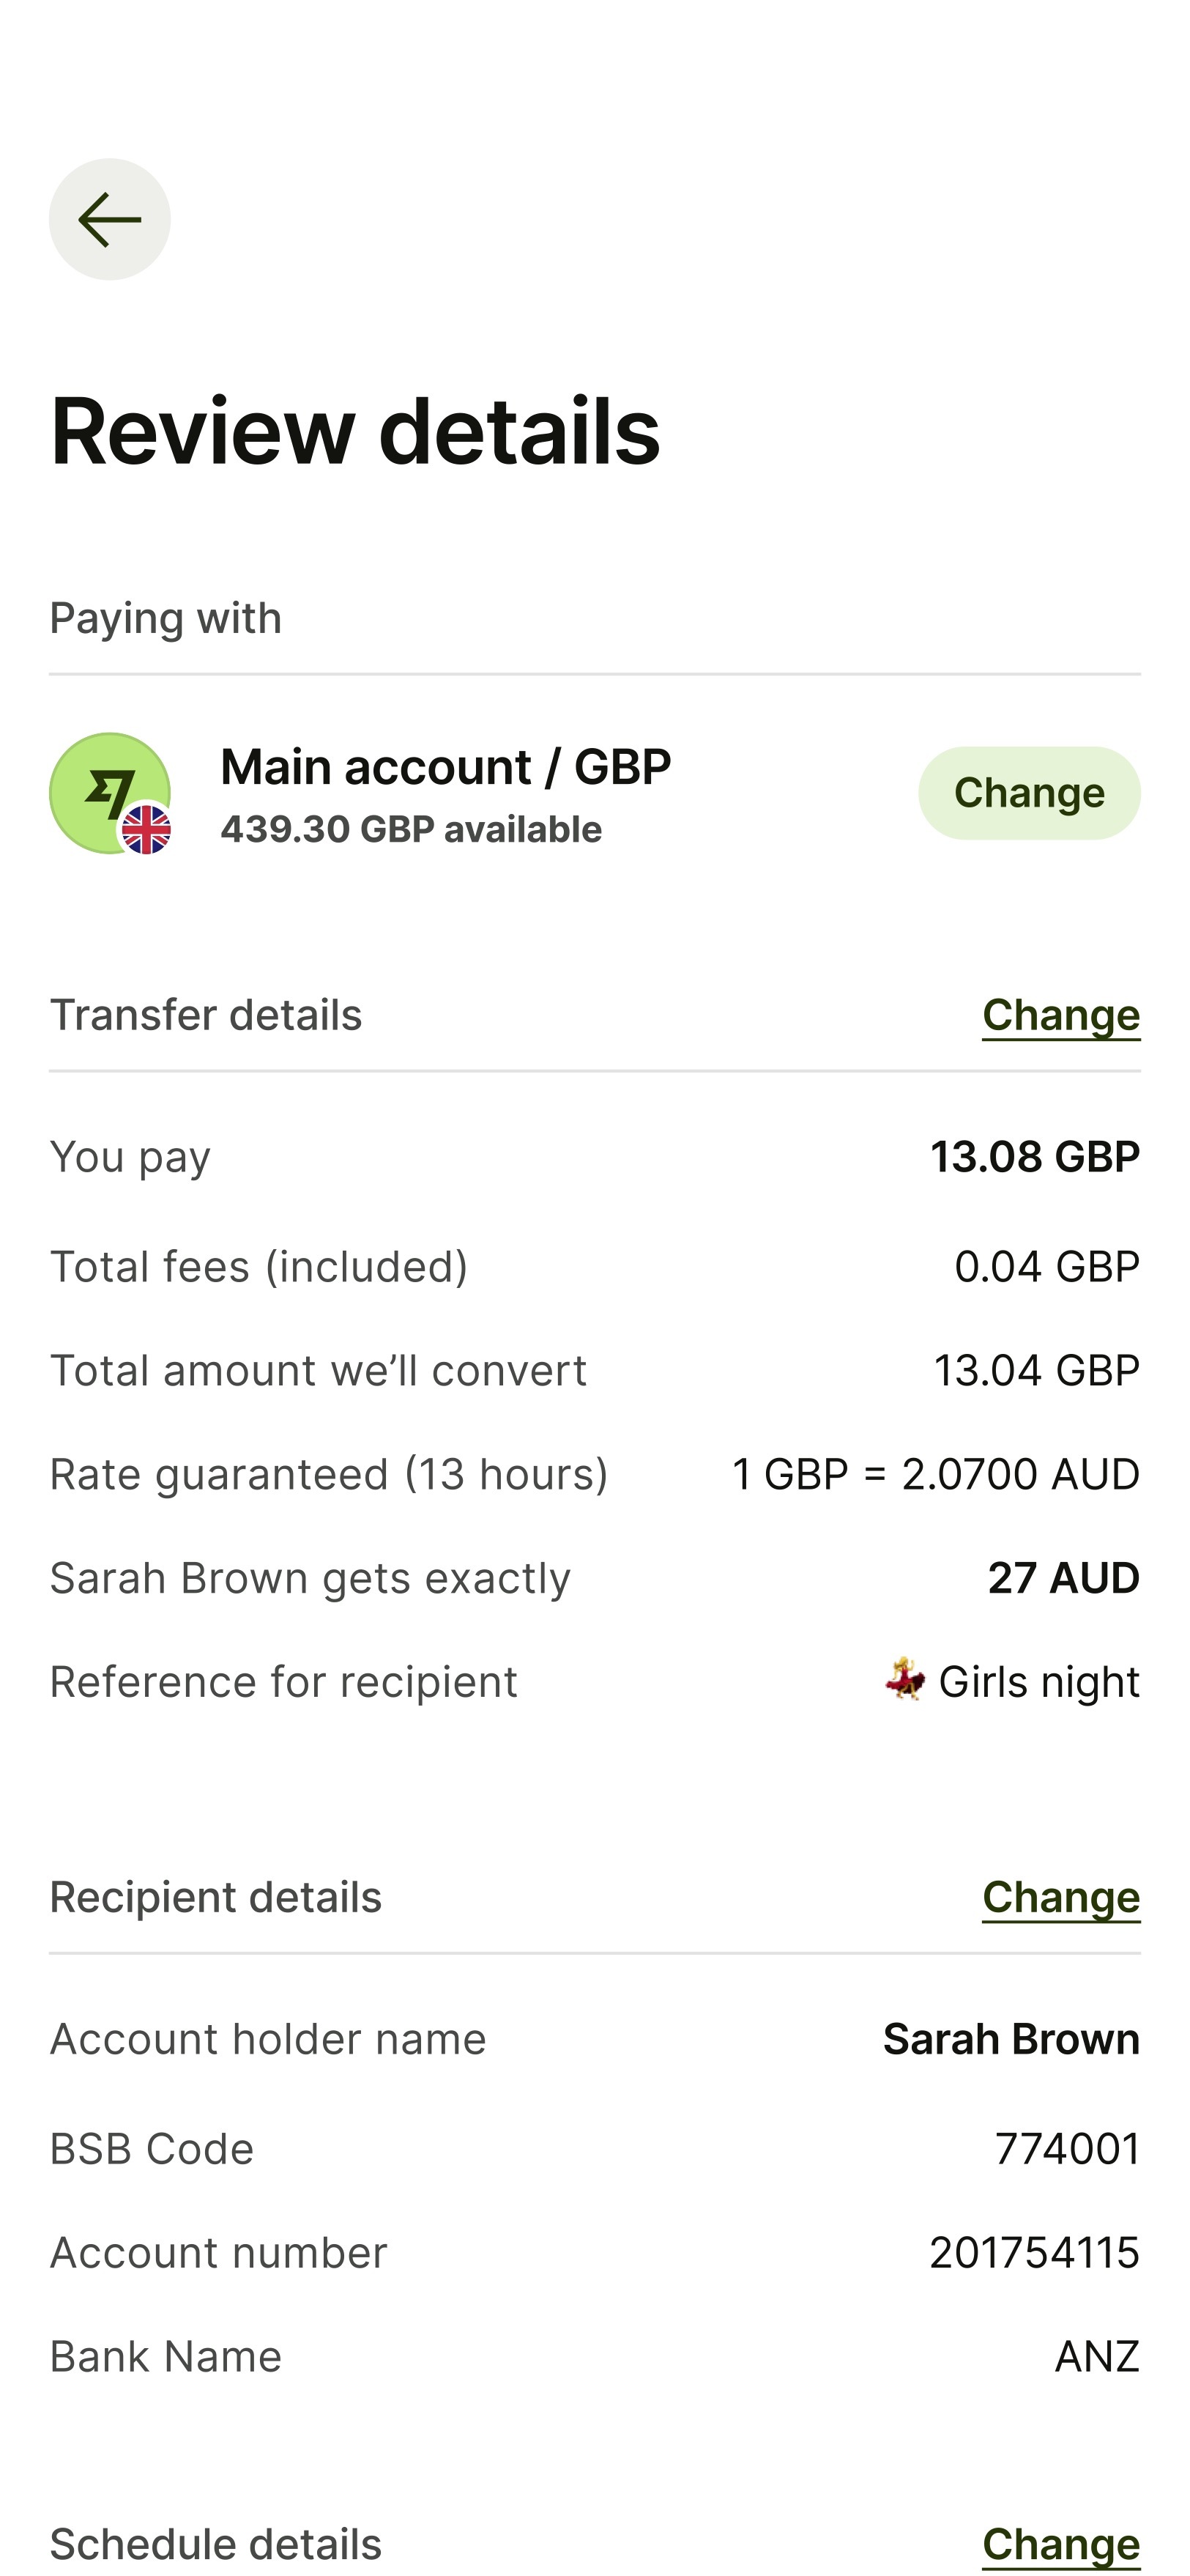Tap Change link beside Transfer details
Viewport: 1190px width, 2576px height.
click(x=1060, y=1015)
